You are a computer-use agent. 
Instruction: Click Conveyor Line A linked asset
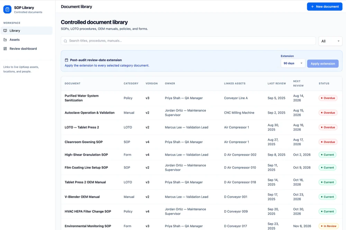tap(236, 98)
